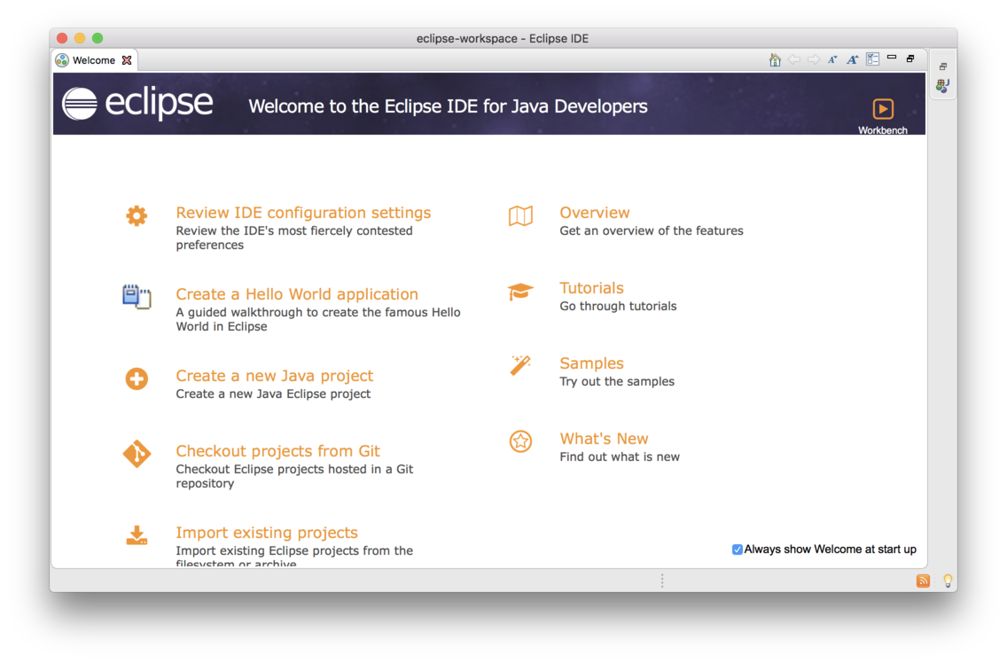Click the What's New star icon
This screenshot has width=1007, height=663.
click(520, 441)
